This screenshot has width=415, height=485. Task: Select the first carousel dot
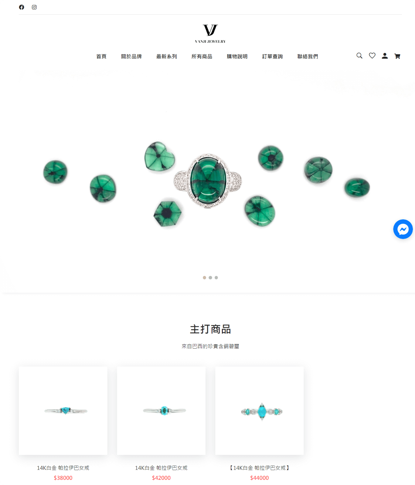pos(204,277)
